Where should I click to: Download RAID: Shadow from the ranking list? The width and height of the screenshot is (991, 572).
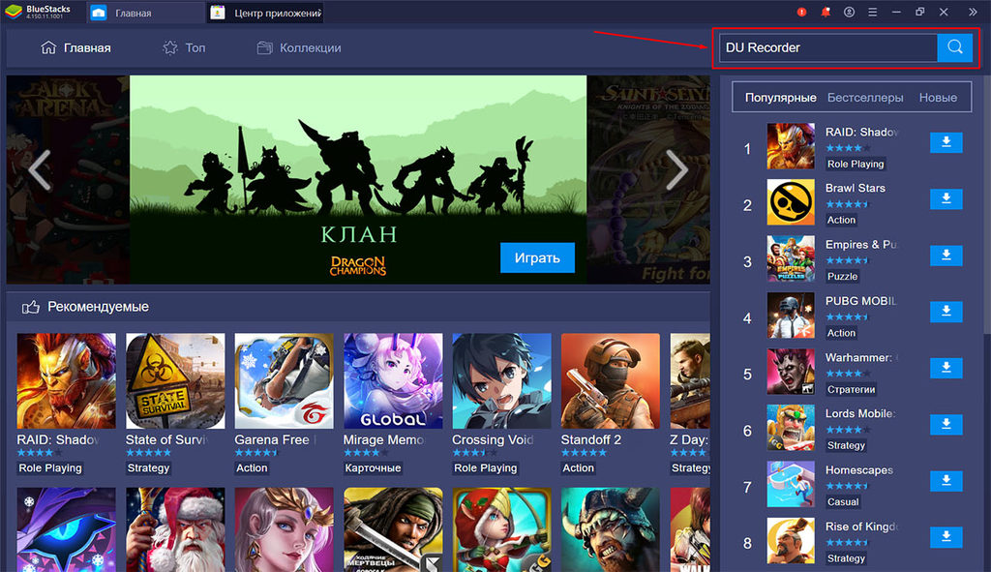(x=946, y=142)
